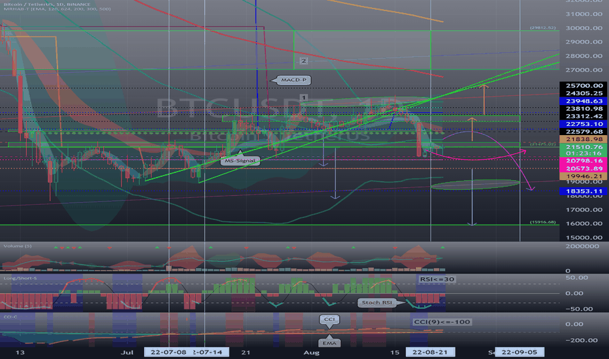This screenshot has width=609, height=359.
Task: Click the 2000000 volume axis label
Action: [x=582, y=246]
